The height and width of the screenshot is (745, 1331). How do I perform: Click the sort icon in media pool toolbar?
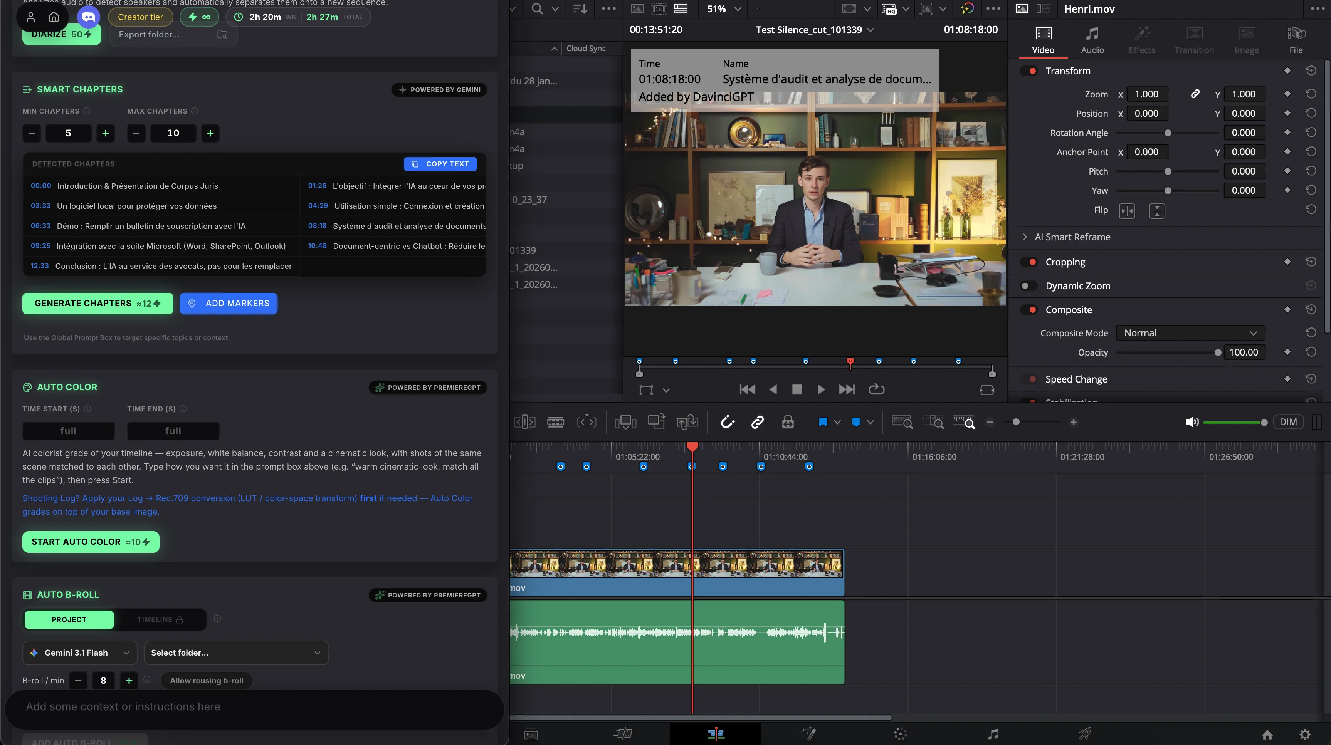580,9
